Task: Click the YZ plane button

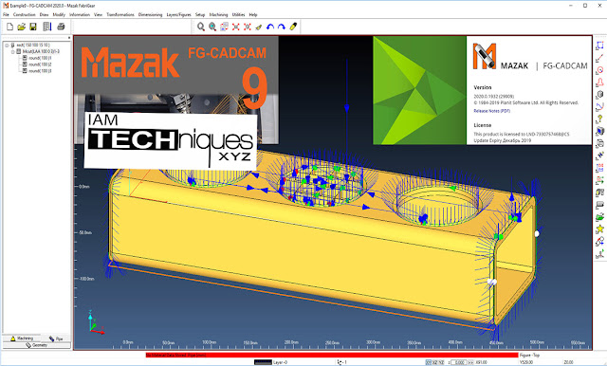Action: pyautogui.click(x=441, y=362)
